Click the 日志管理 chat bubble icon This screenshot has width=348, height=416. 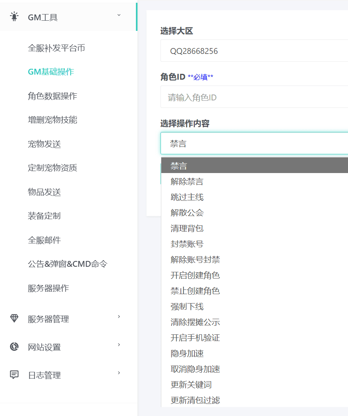14,375
